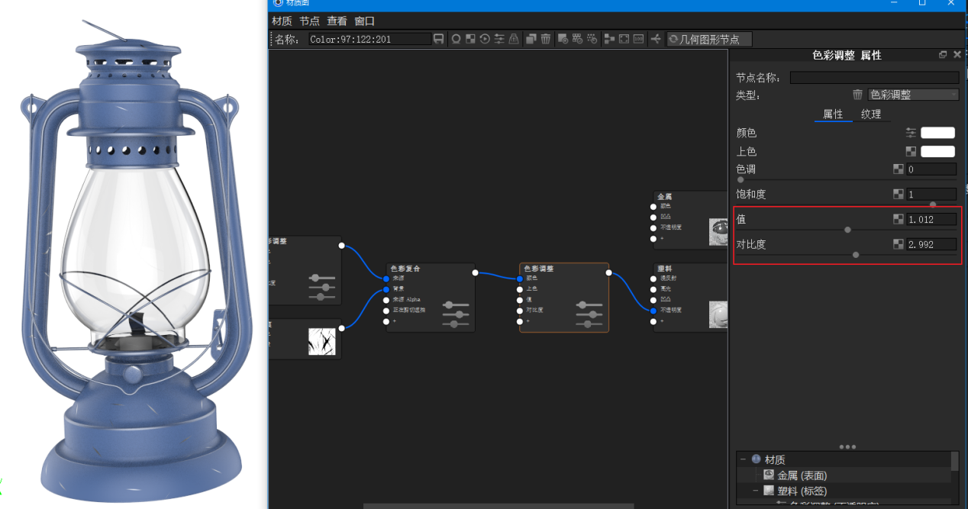Click the save-to-library icon beside the name field
The height and width of the screenshot is (509, 968).
pyautogui.click(x=439, y=39)
